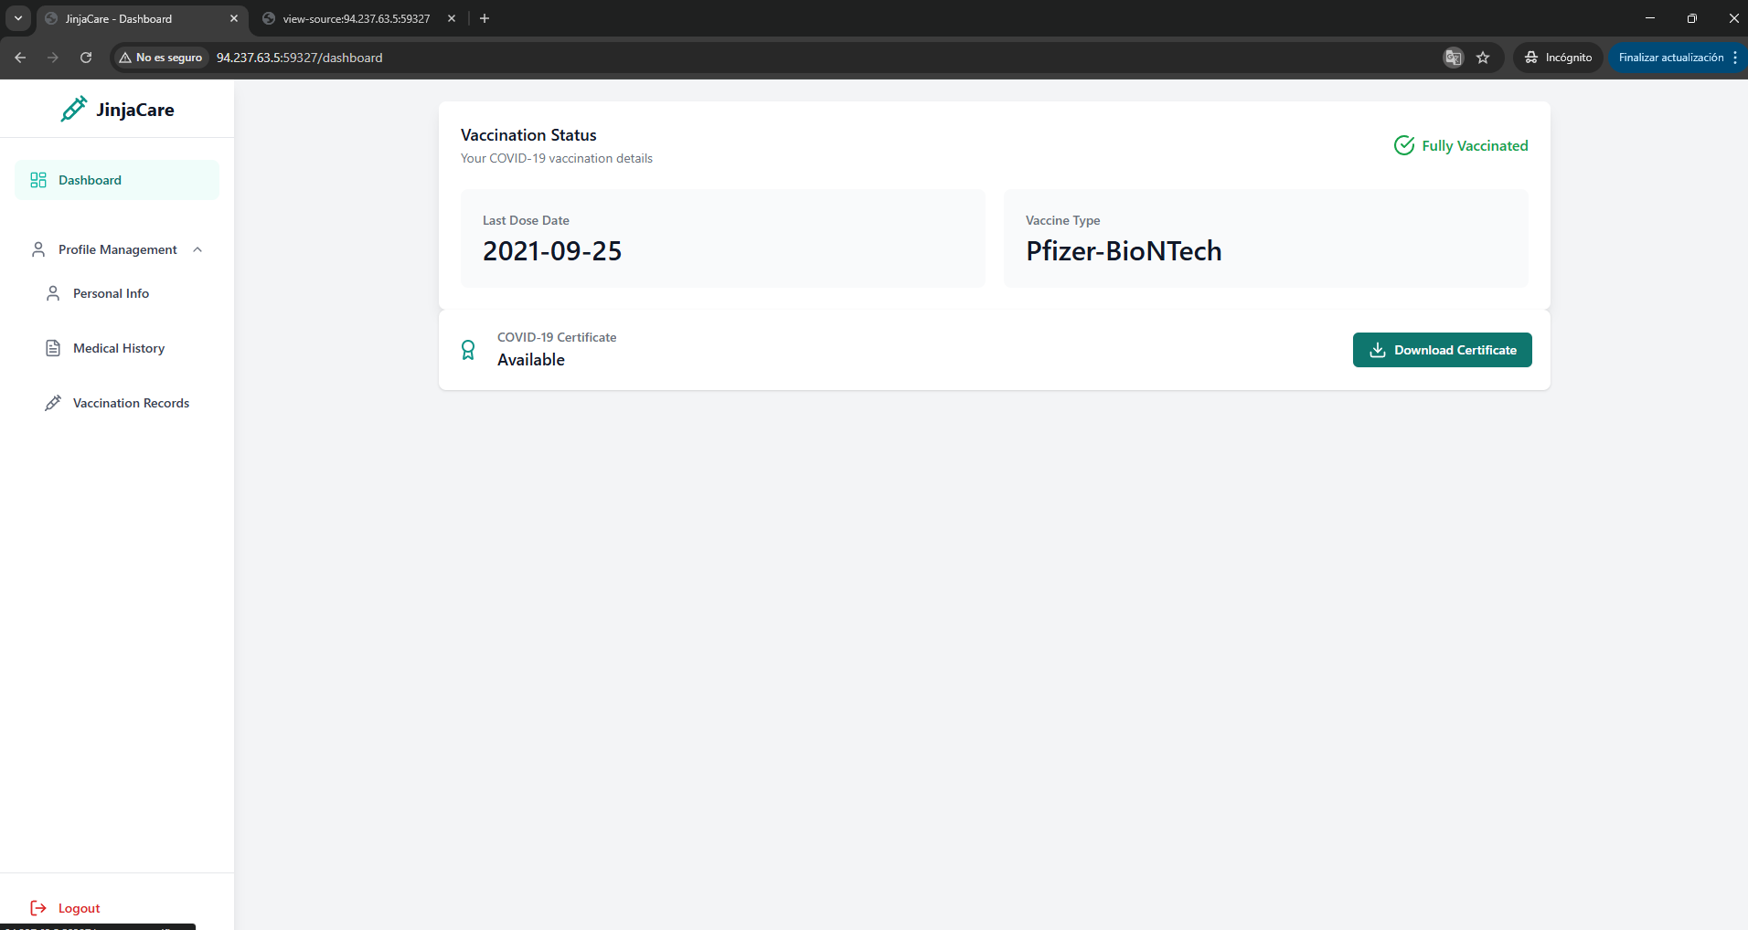Click the certificate ribbon badge icon
Screen dimensions: 1748x930
tap(468, 350)
